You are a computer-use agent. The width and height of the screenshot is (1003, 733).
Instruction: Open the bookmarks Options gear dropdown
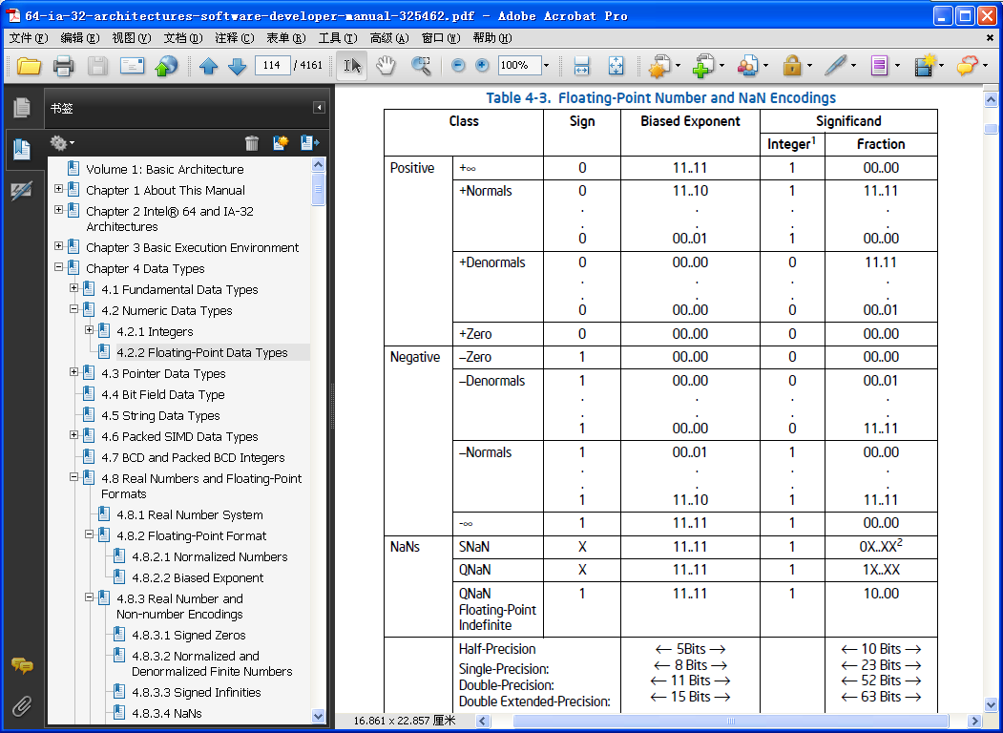pos(62,142)
